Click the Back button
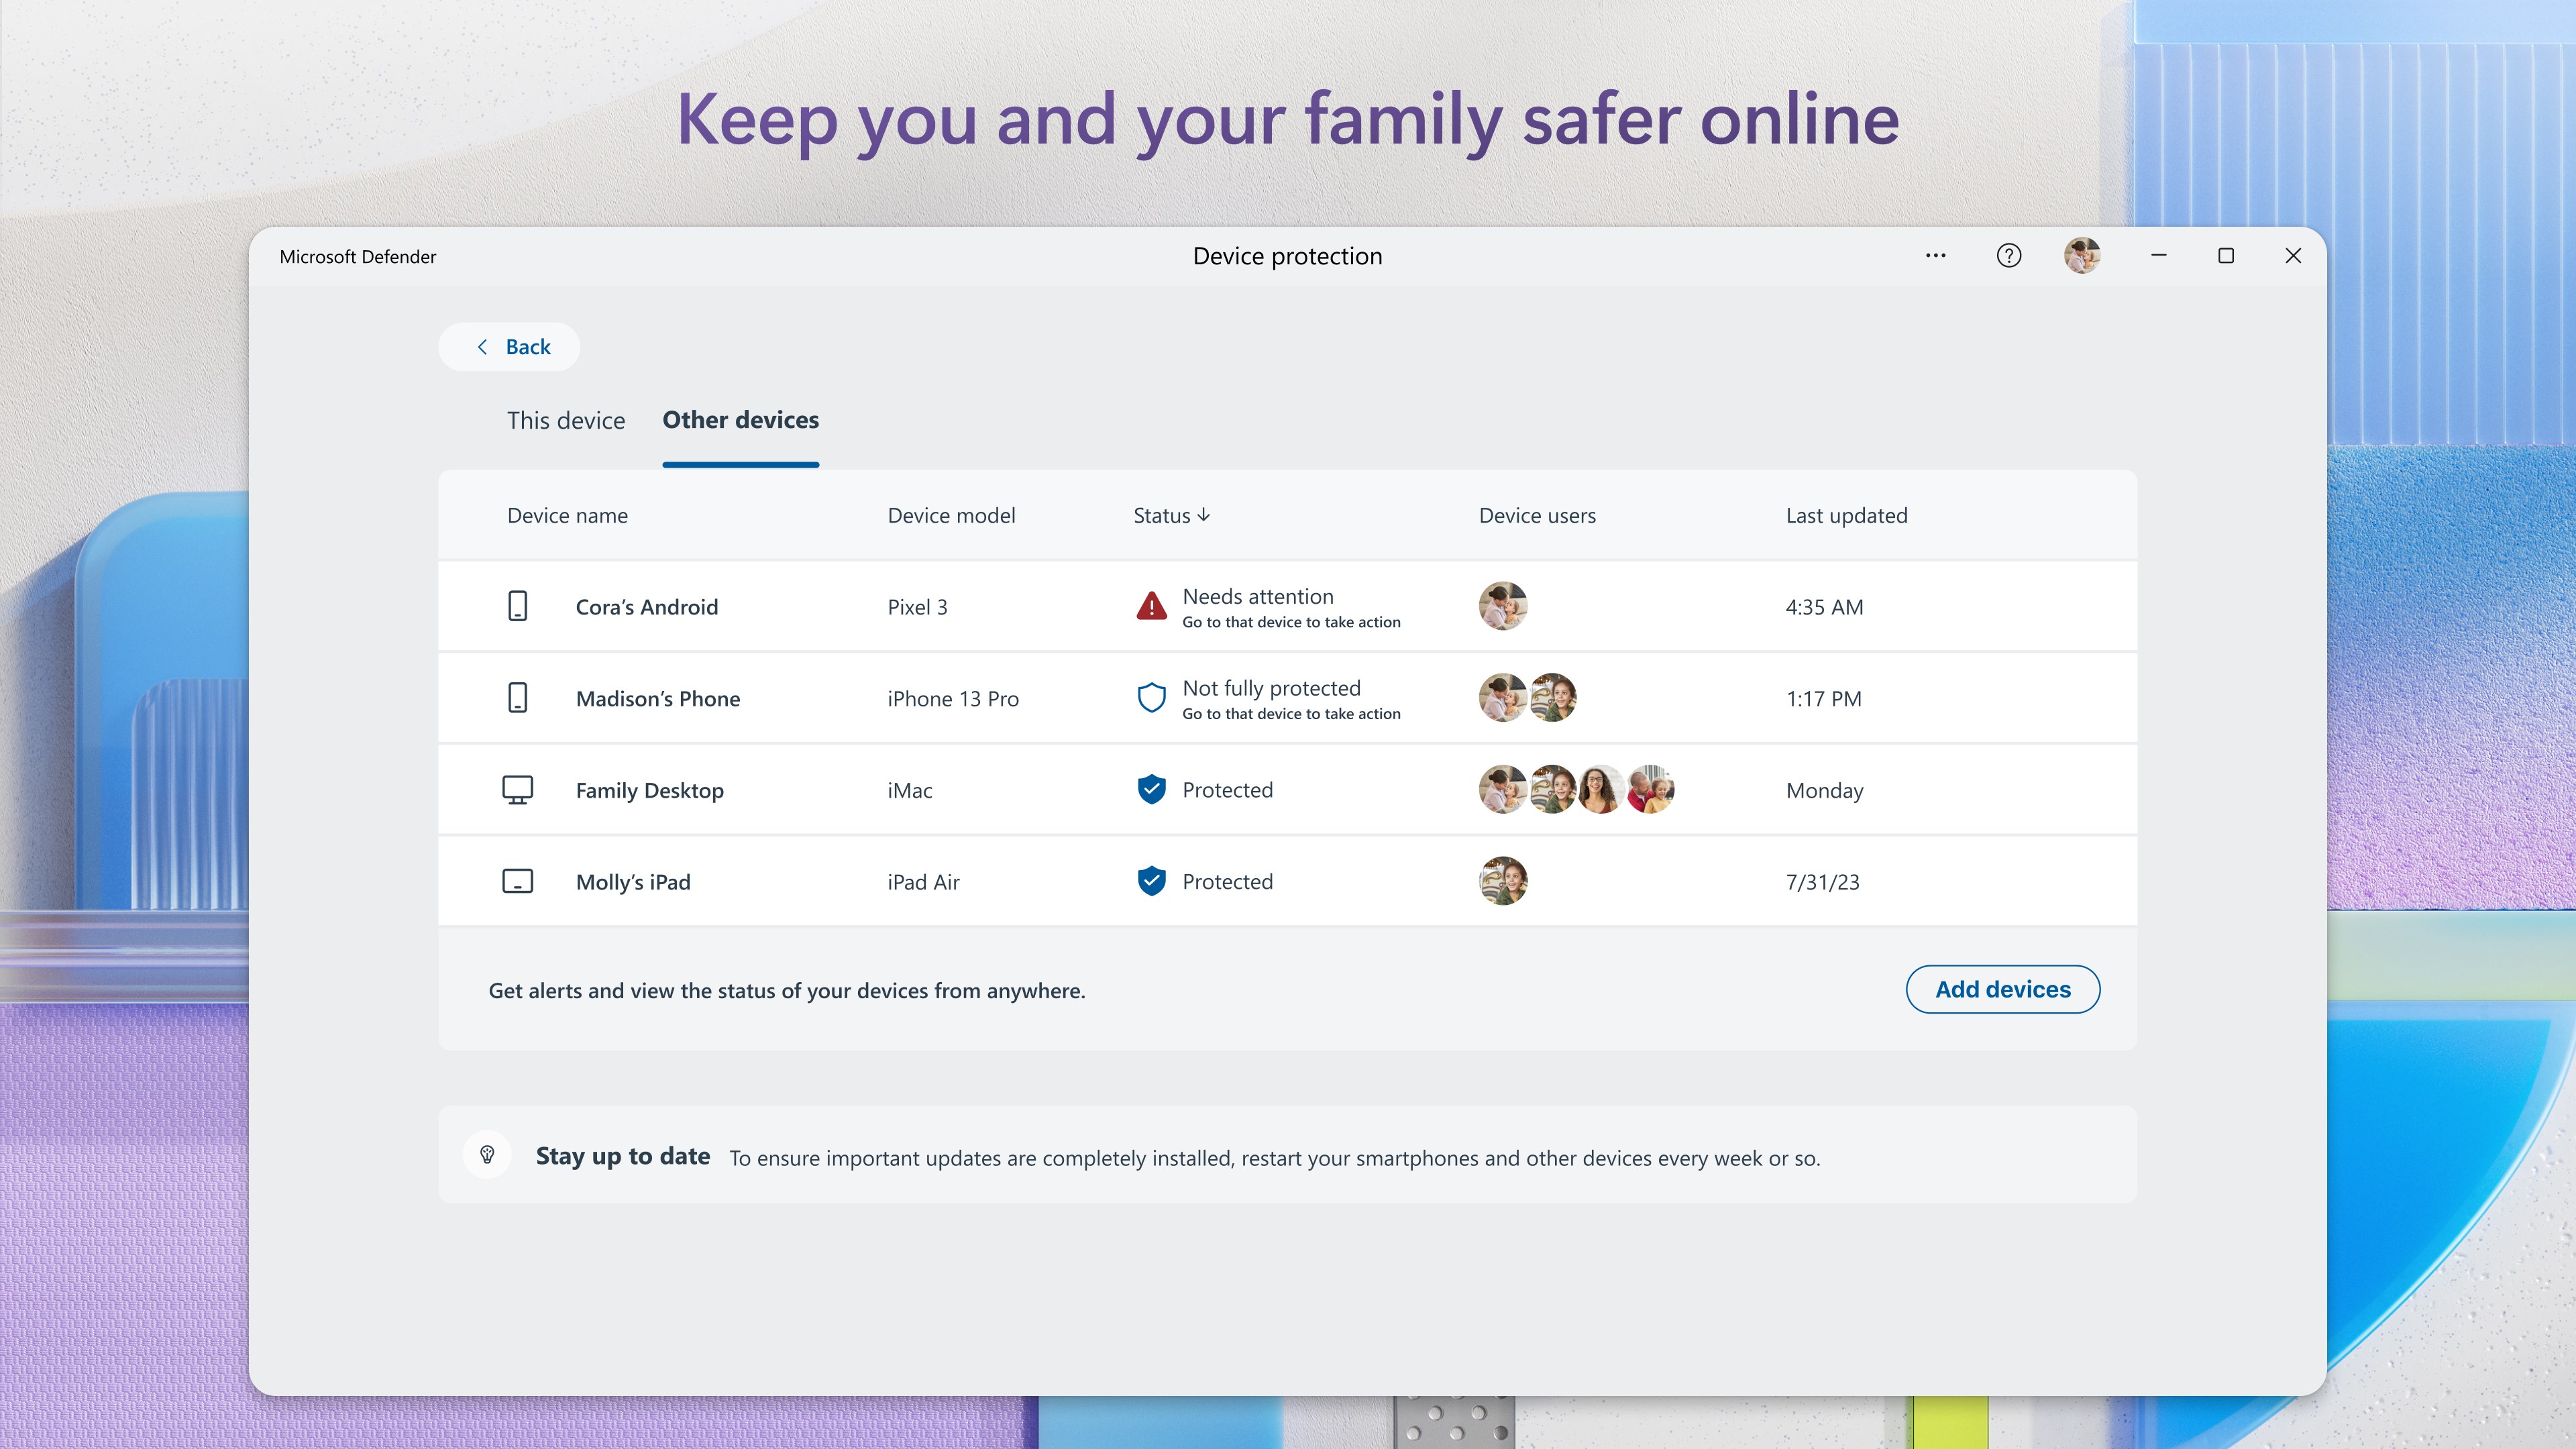Image resolution: width=2576 pixels, height=1449 pixels. click(x=509, y=347)
